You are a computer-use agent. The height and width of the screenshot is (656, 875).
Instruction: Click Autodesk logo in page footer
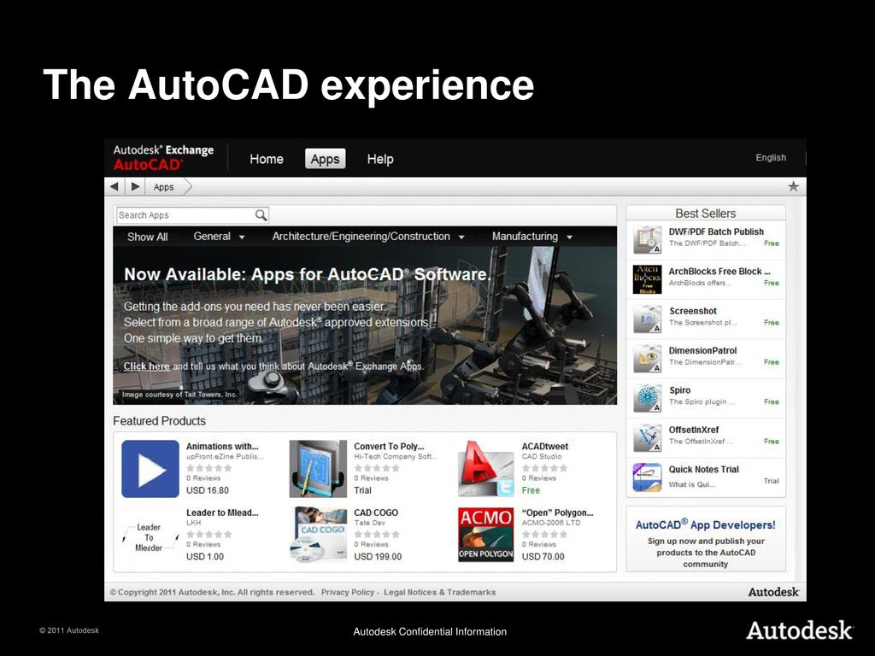pyautogui.click(x=773, y=592)
